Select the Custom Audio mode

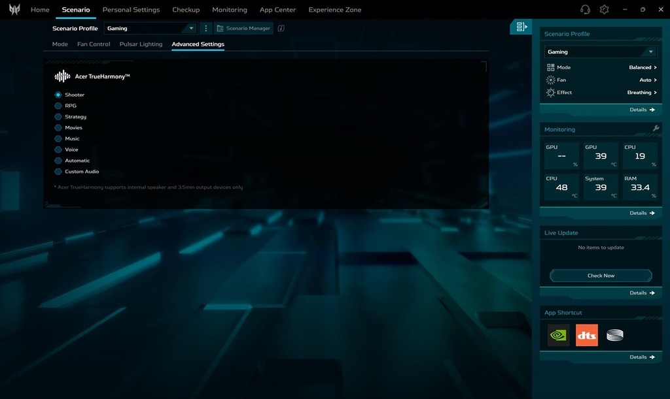coord(77,171)
